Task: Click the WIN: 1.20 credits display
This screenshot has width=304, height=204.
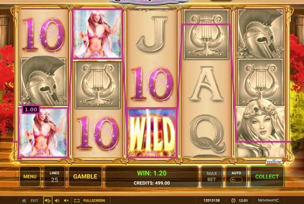Action: pos(152,173)
